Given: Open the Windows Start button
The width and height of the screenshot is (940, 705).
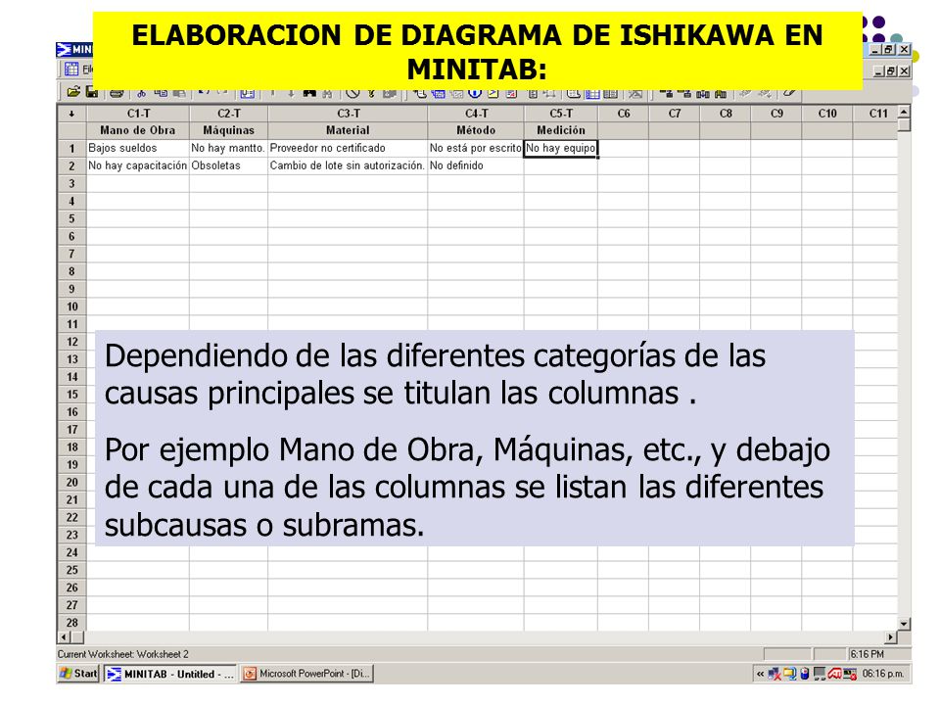Looking at the screenshot, I should (x=78, y=674).
